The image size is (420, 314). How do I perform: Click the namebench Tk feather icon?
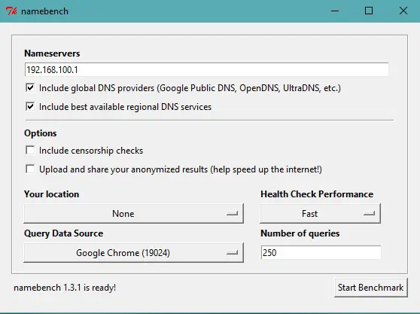pos(11,11)
